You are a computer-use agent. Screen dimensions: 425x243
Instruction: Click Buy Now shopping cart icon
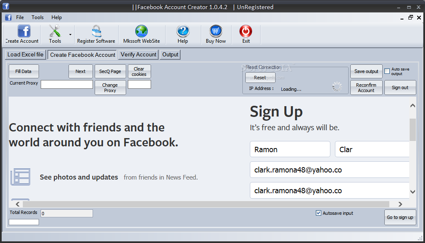(x=216, y=31)
